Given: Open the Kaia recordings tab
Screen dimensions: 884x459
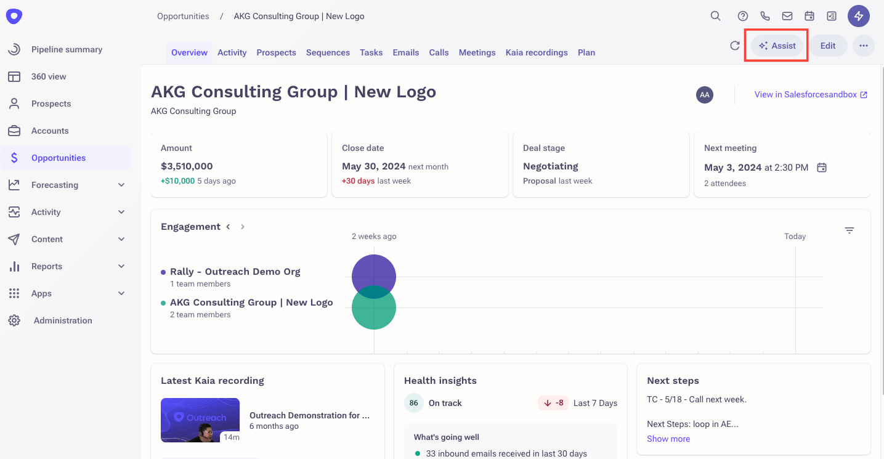Looking at the screenshot, I should [x=537, y=52].
